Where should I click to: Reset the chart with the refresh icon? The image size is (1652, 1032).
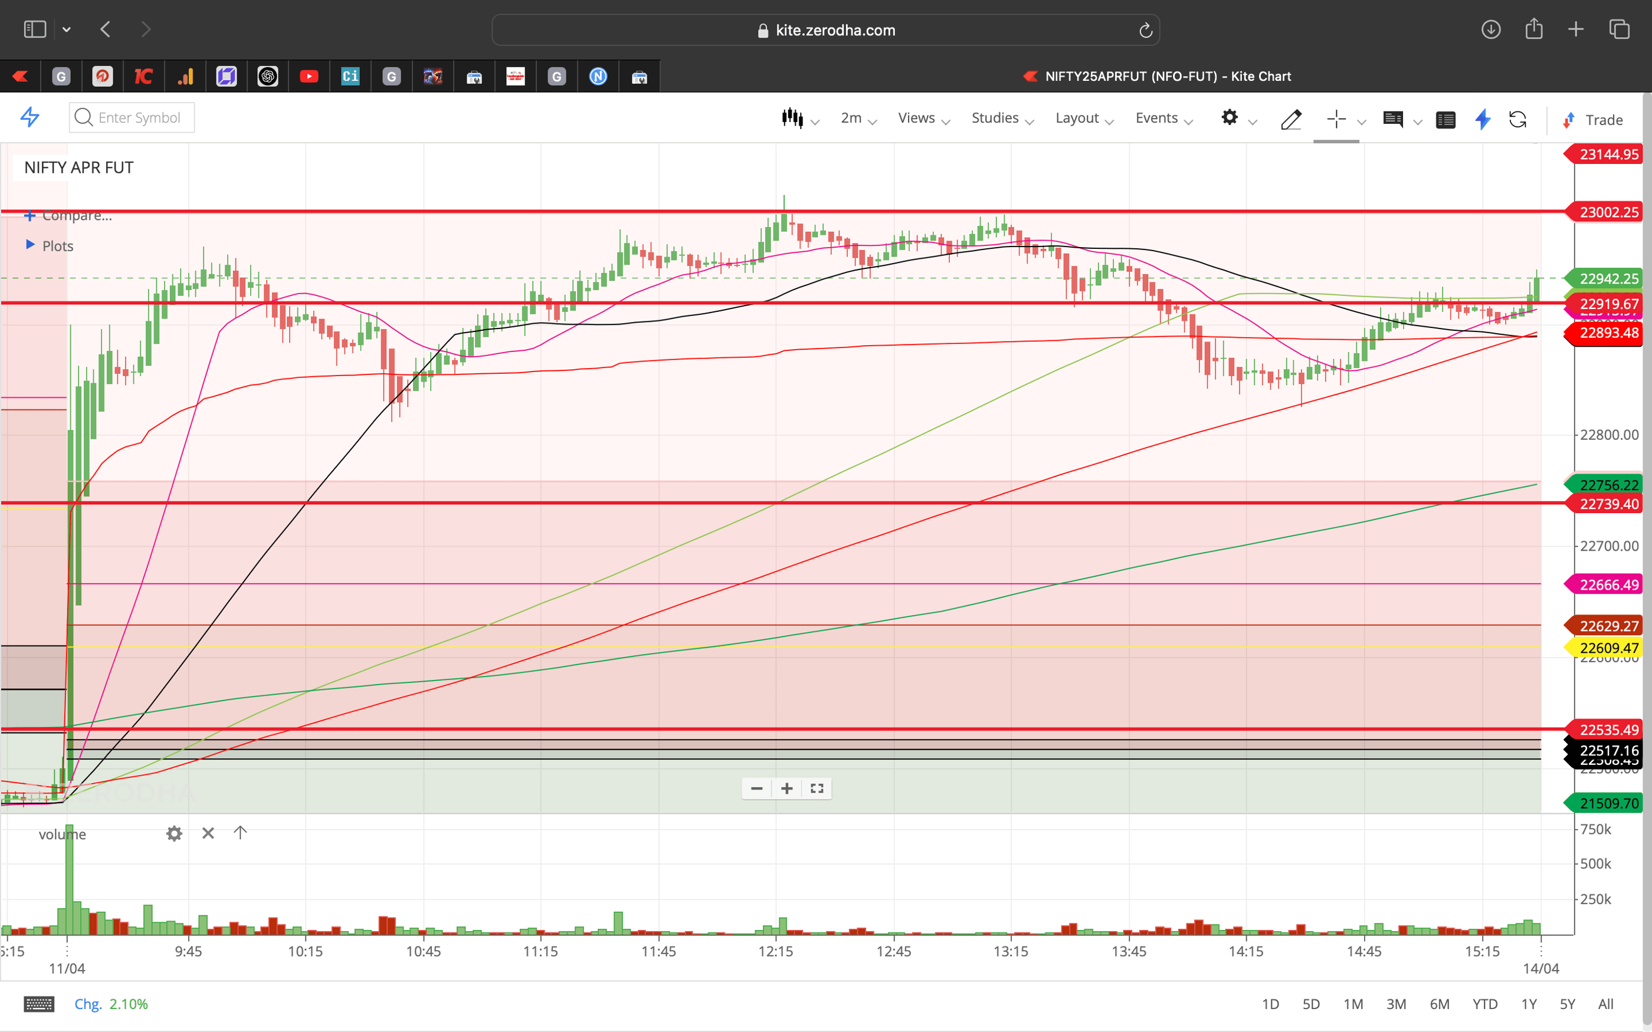[1519, 120]
